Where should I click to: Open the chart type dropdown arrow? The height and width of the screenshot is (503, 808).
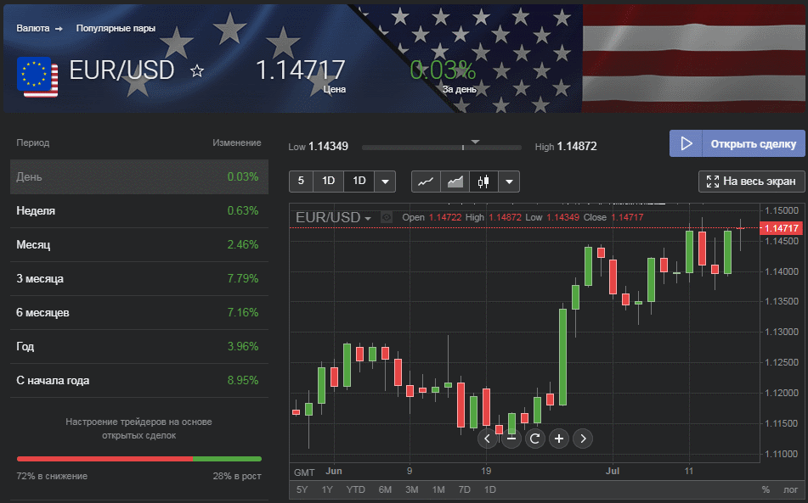509,182
